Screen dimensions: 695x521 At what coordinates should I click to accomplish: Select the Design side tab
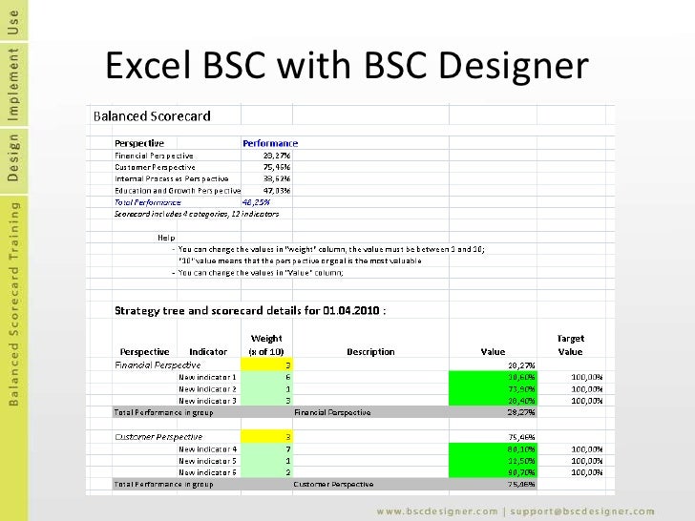click(x=13, y=159)
